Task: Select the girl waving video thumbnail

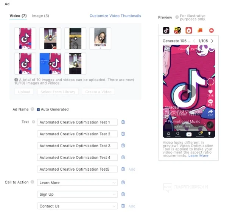Action: point(100,38)
